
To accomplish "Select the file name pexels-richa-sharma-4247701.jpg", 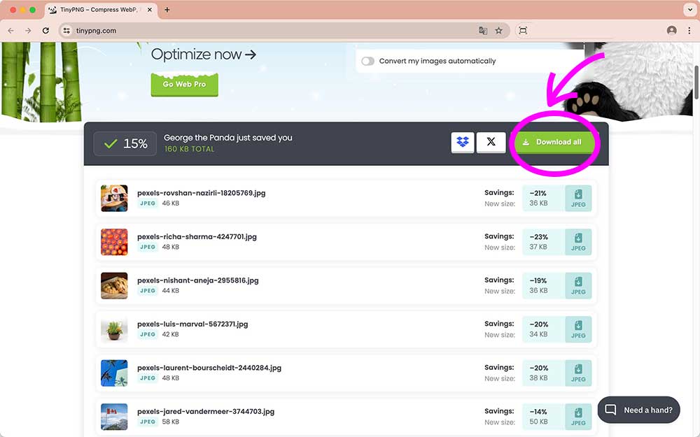I will (197, 237).
